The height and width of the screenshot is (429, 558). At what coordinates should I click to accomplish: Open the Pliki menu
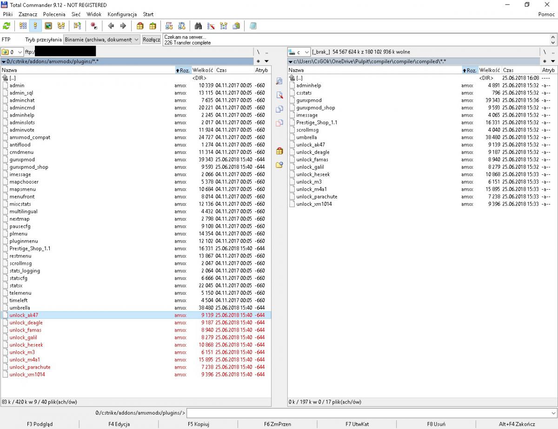[8, 14]
